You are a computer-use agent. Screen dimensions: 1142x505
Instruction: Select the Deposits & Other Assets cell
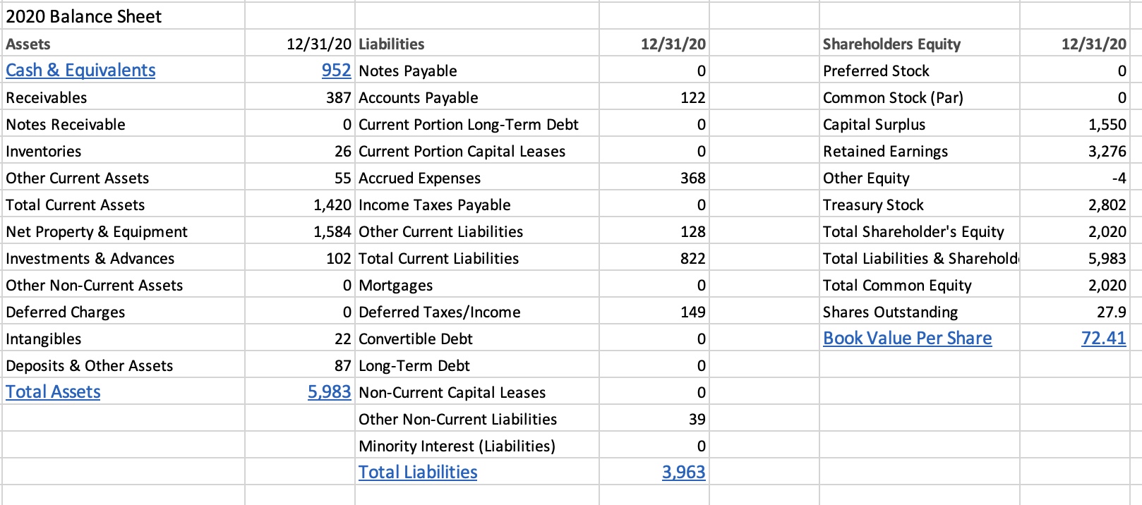(x=124, y=365)
